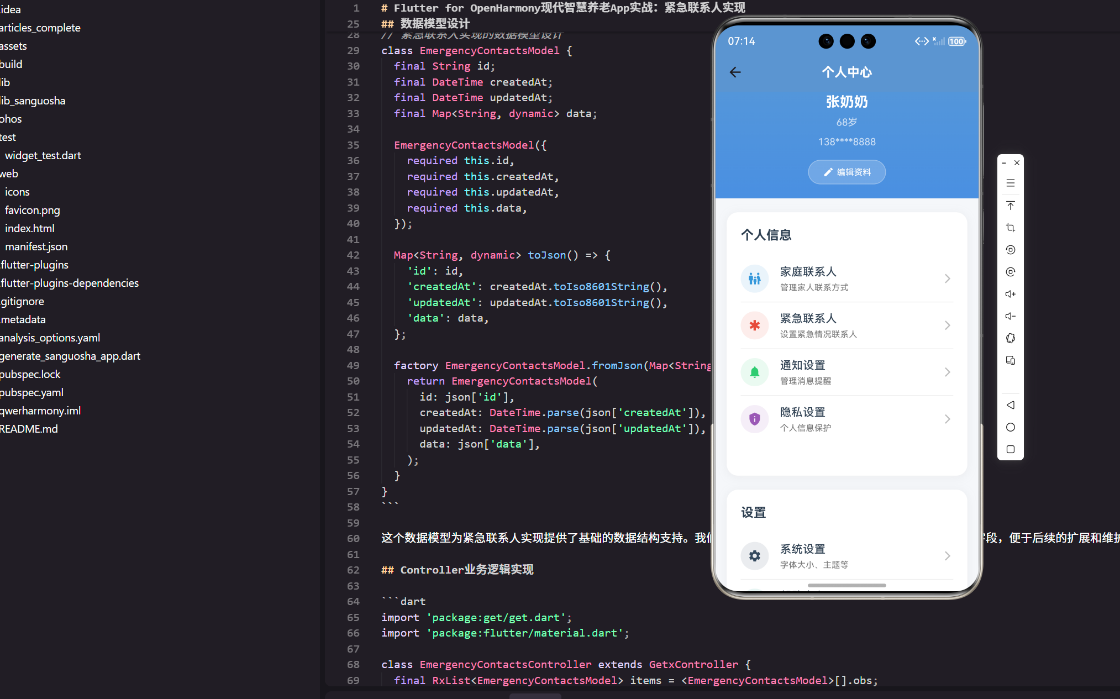Increase emulator volume with speaker plus icon
This screenshot has width=1120, height=699.
[x=1011, y=294]
